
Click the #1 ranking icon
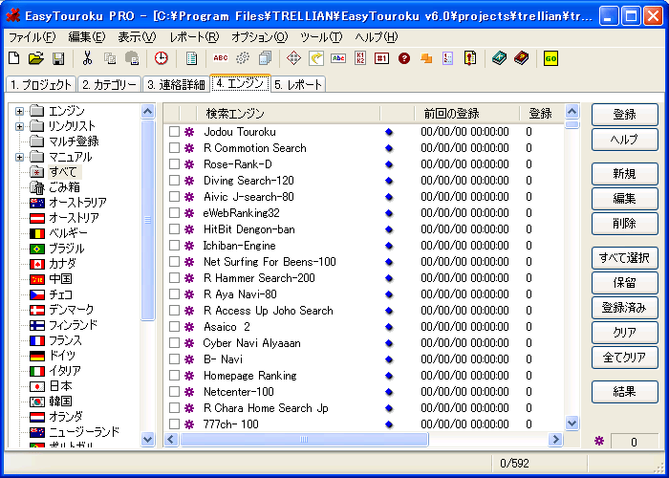tap(382, 58)
